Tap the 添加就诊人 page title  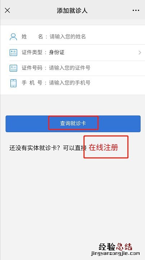click(72, 10)
